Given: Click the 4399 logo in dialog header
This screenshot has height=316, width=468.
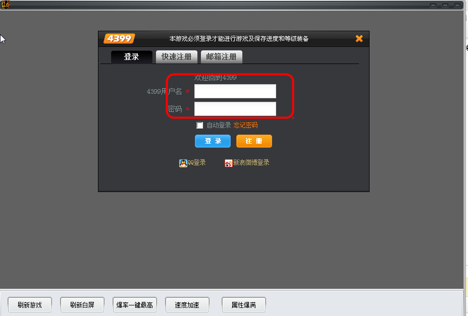Looking at the screenshot, I should click(119, 38).
